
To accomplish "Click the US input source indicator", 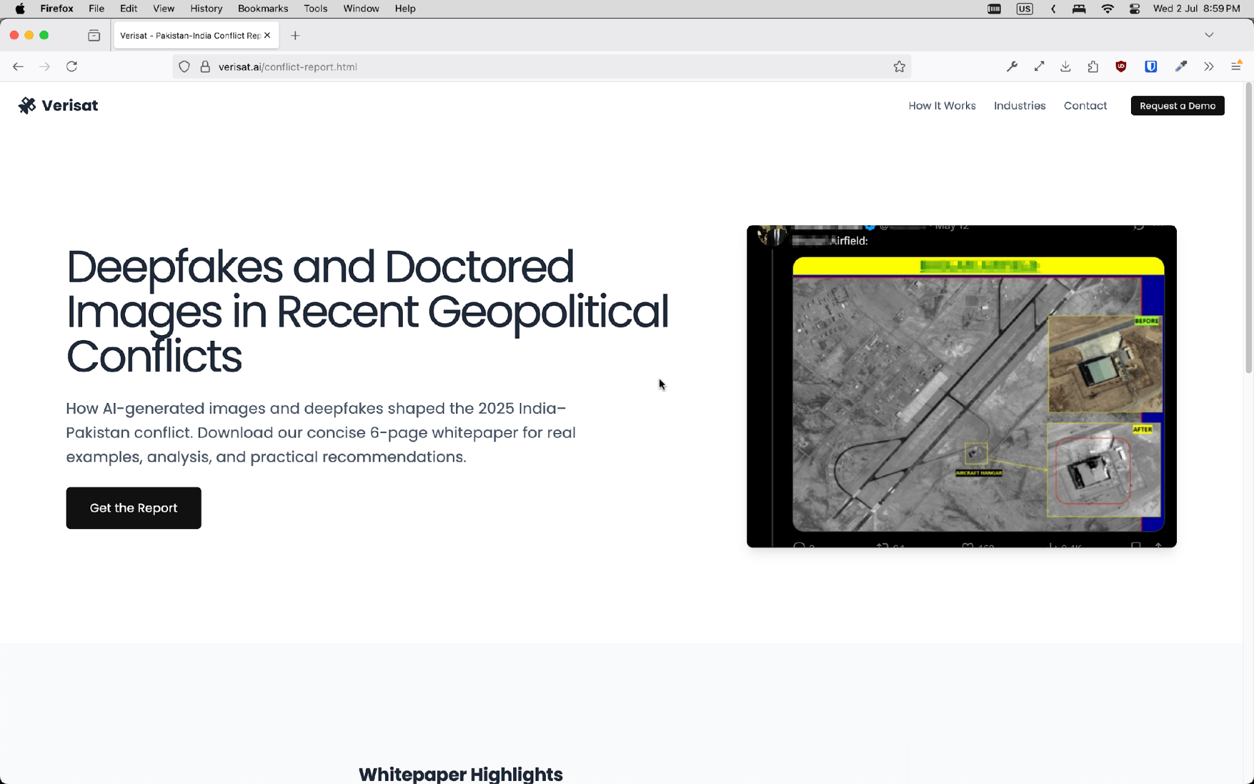I will point(1025,9).
